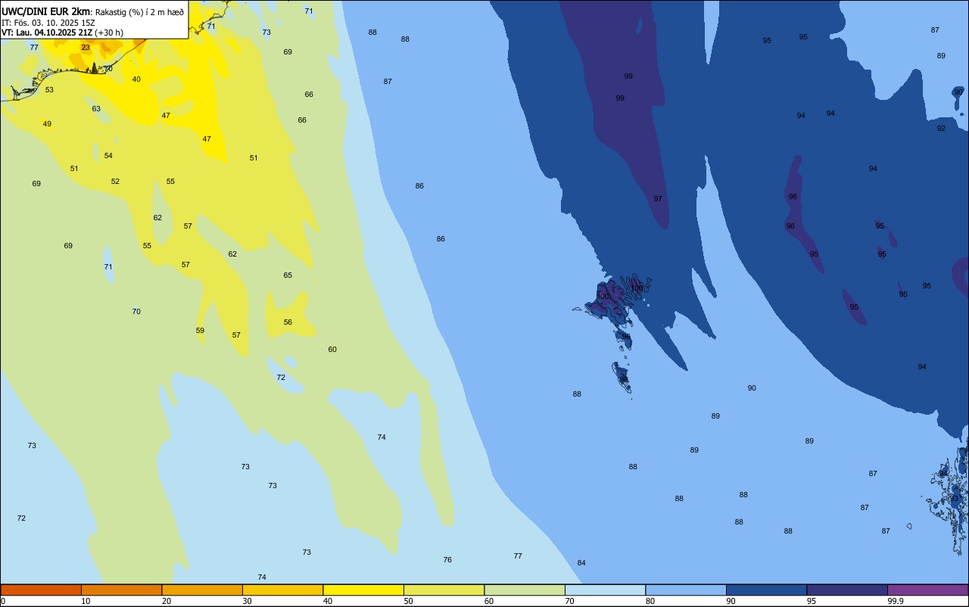This screenshot has height=607, width=969.
Task: Click the map value 59
Action: (x=200, y=330)
